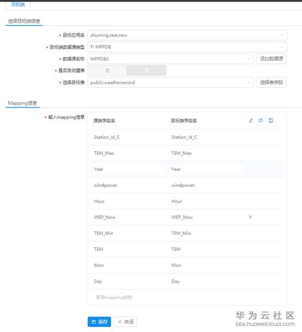Click the 源端字段名 column header
Viewport: 302px width, 332px height.
coord(104,121)
